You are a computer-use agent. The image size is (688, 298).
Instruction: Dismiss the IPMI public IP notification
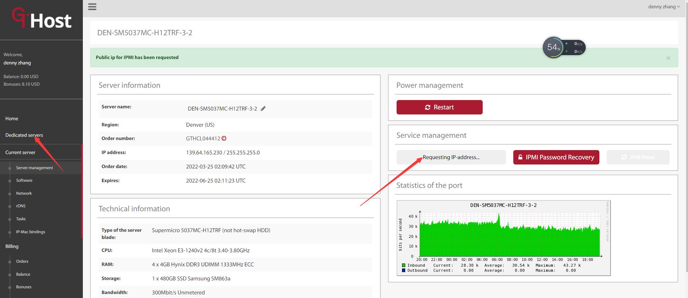pos(668,58)
